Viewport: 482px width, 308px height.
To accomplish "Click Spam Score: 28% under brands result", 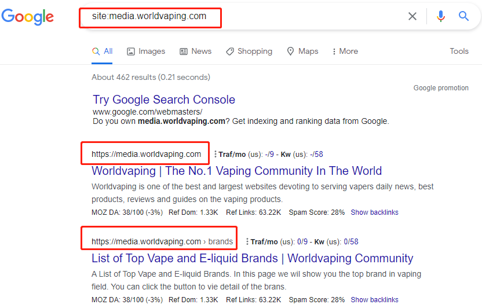I will (317, 300).
